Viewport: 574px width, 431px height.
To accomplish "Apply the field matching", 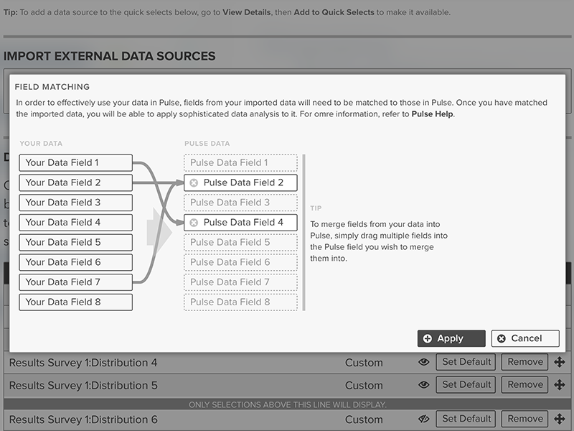I will tap(451, 338).
